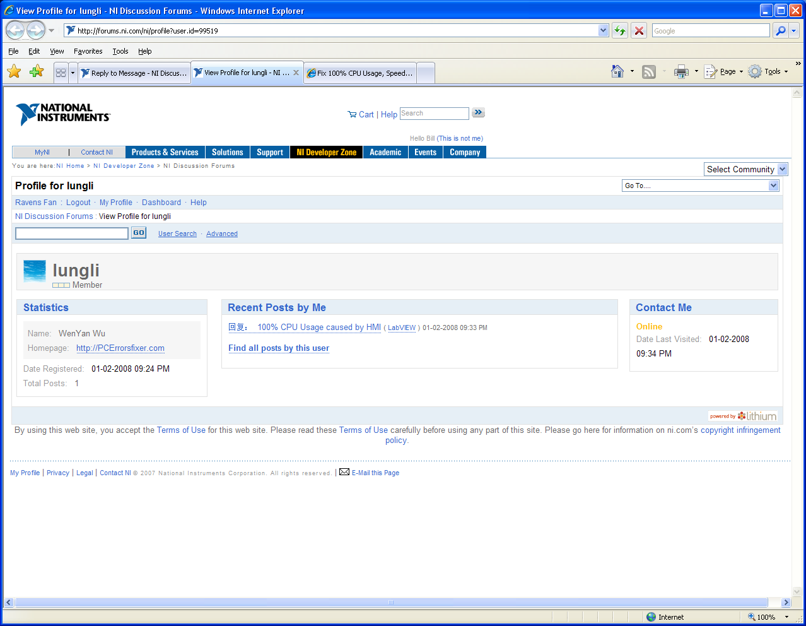Screen dimensions: 806x626
Task: Submit site search with the double-arrow button
Action: tap(479, 113)
